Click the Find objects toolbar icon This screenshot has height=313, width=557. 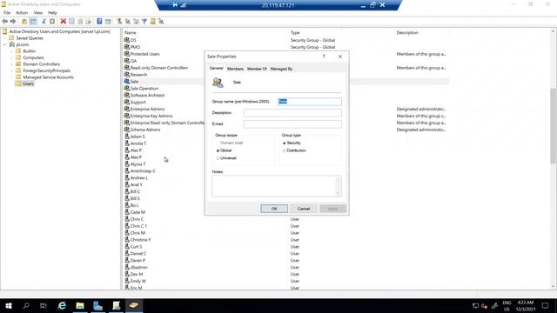pos(153,21)
